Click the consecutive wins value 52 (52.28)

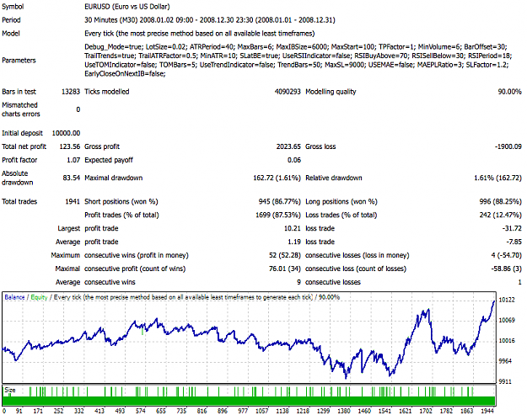coord(285,255)
